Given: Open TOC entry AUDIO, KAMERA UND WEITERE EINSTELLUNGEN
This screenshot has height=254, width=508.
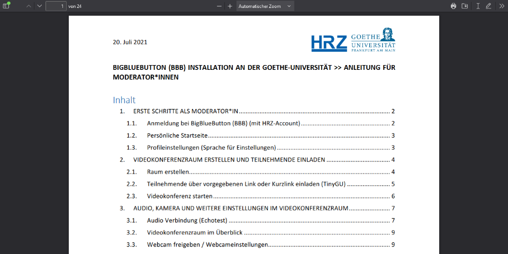Looking at the screenshot, I should click(x=257, y=208).
